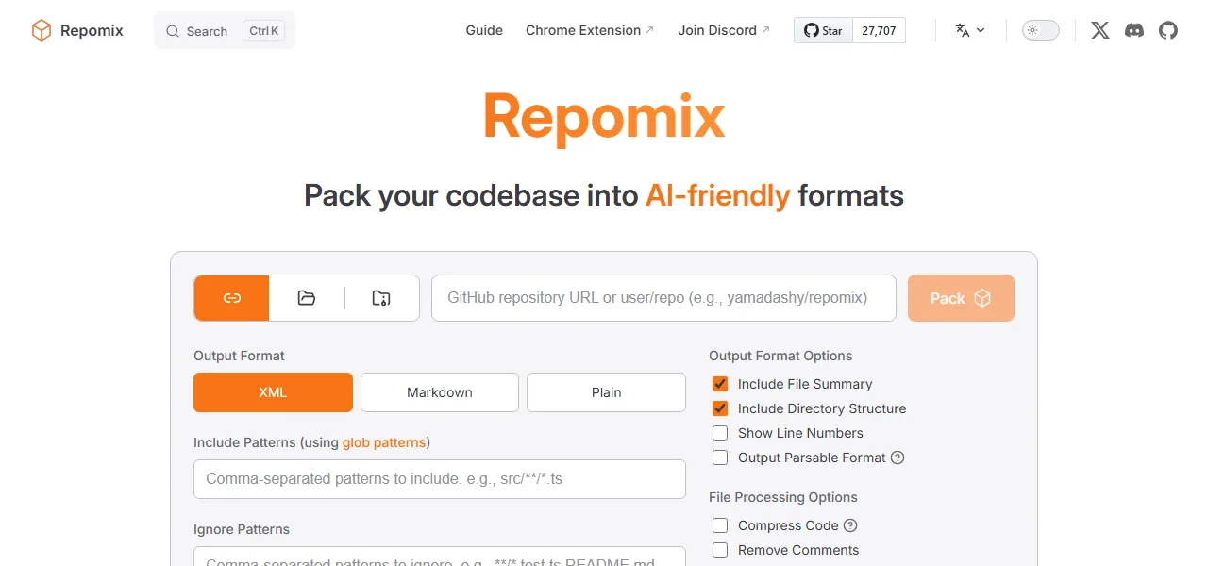Select the URL link input mode icon
1208x566 pixels.
click(x=232, y=298)
